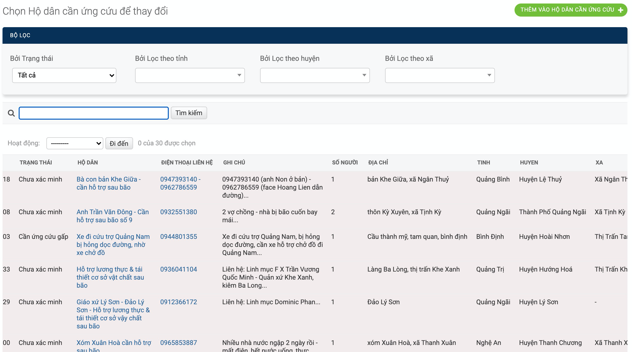Open the 'Hoạt động' action dropdown

tap(75, 143)
